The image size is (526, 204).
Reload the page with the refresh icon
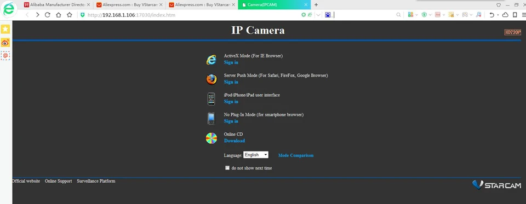[47, 15]
